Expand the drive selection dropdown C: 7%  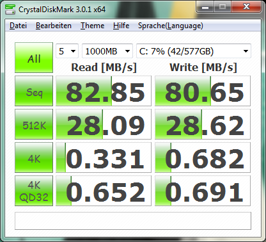(194, 51)
